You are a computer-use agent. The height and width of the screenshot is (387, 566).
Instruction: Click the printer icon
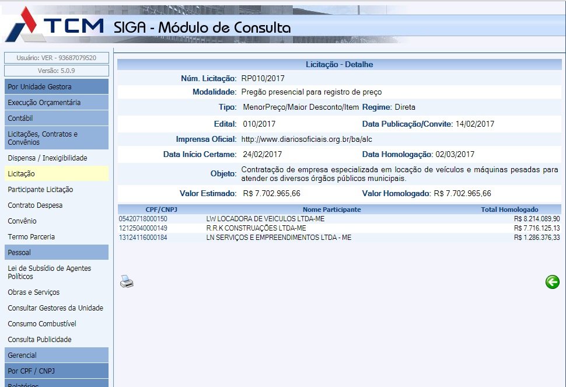coord(127,282)
